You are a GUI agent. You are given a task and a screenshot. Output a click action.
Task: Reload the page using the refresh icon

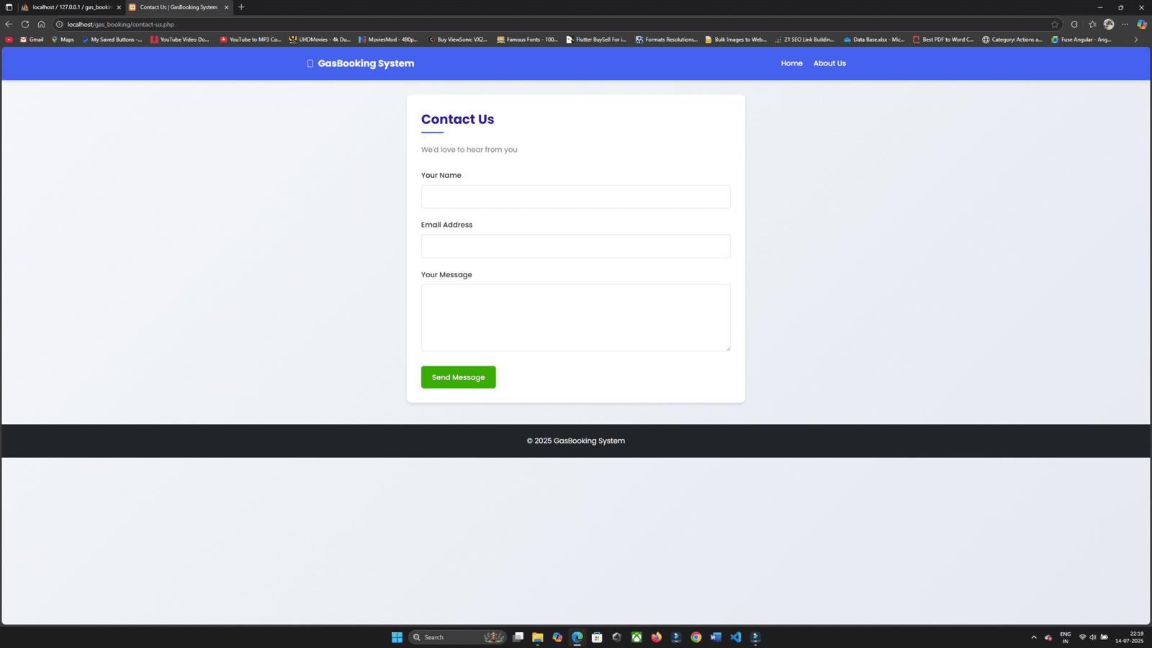click(x=24, y=24)
